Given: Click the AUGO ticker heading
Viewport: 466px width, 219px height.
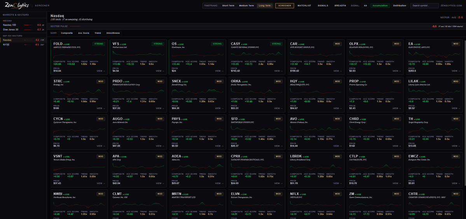Looking at the screenshot, I should click(x=117, y=119).
